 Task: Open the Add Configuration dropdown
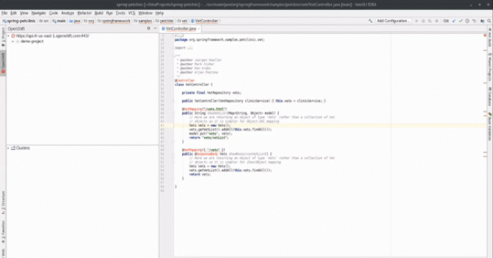tap(393, 21)
